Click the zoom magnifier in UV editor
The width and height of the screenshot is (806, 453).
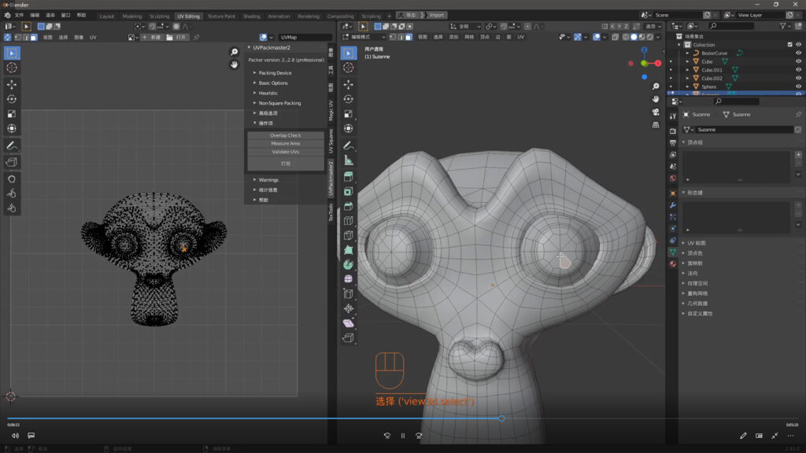pos(234,52)
